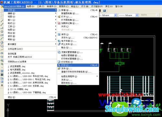The image size is (162, 117).
Task: Click the markup set icon beside 加载标记集
Action: [59, 23]
